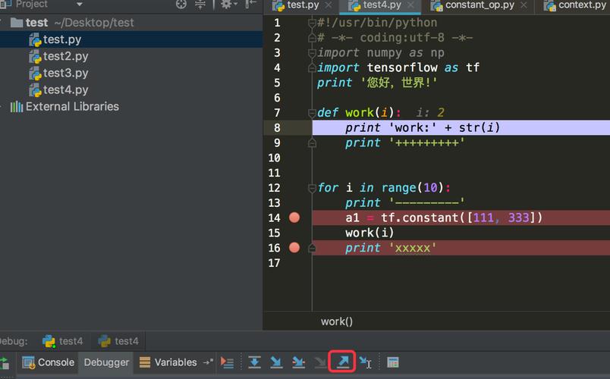Click line number 17 in the gutter
The image size is (610, 379).
coord(274,263)
